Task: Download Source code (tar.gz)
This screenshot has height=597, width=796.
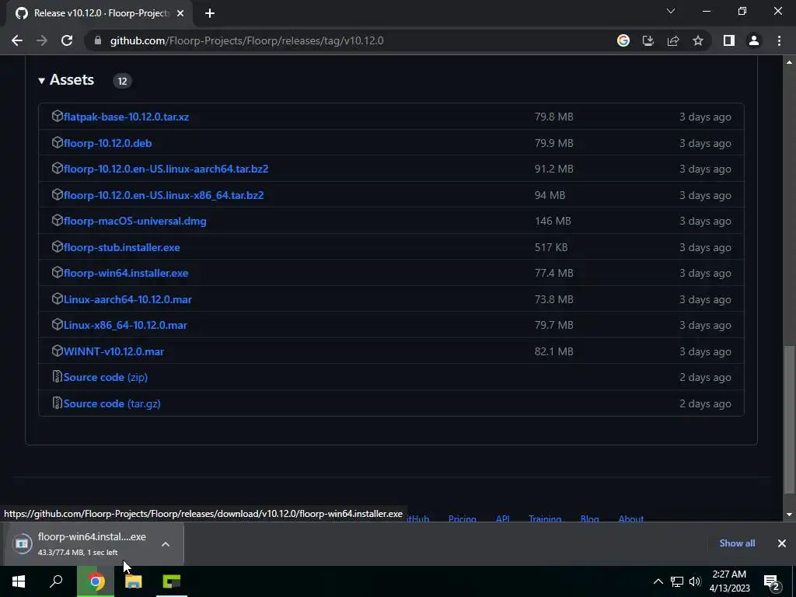Action: (112, 403)
